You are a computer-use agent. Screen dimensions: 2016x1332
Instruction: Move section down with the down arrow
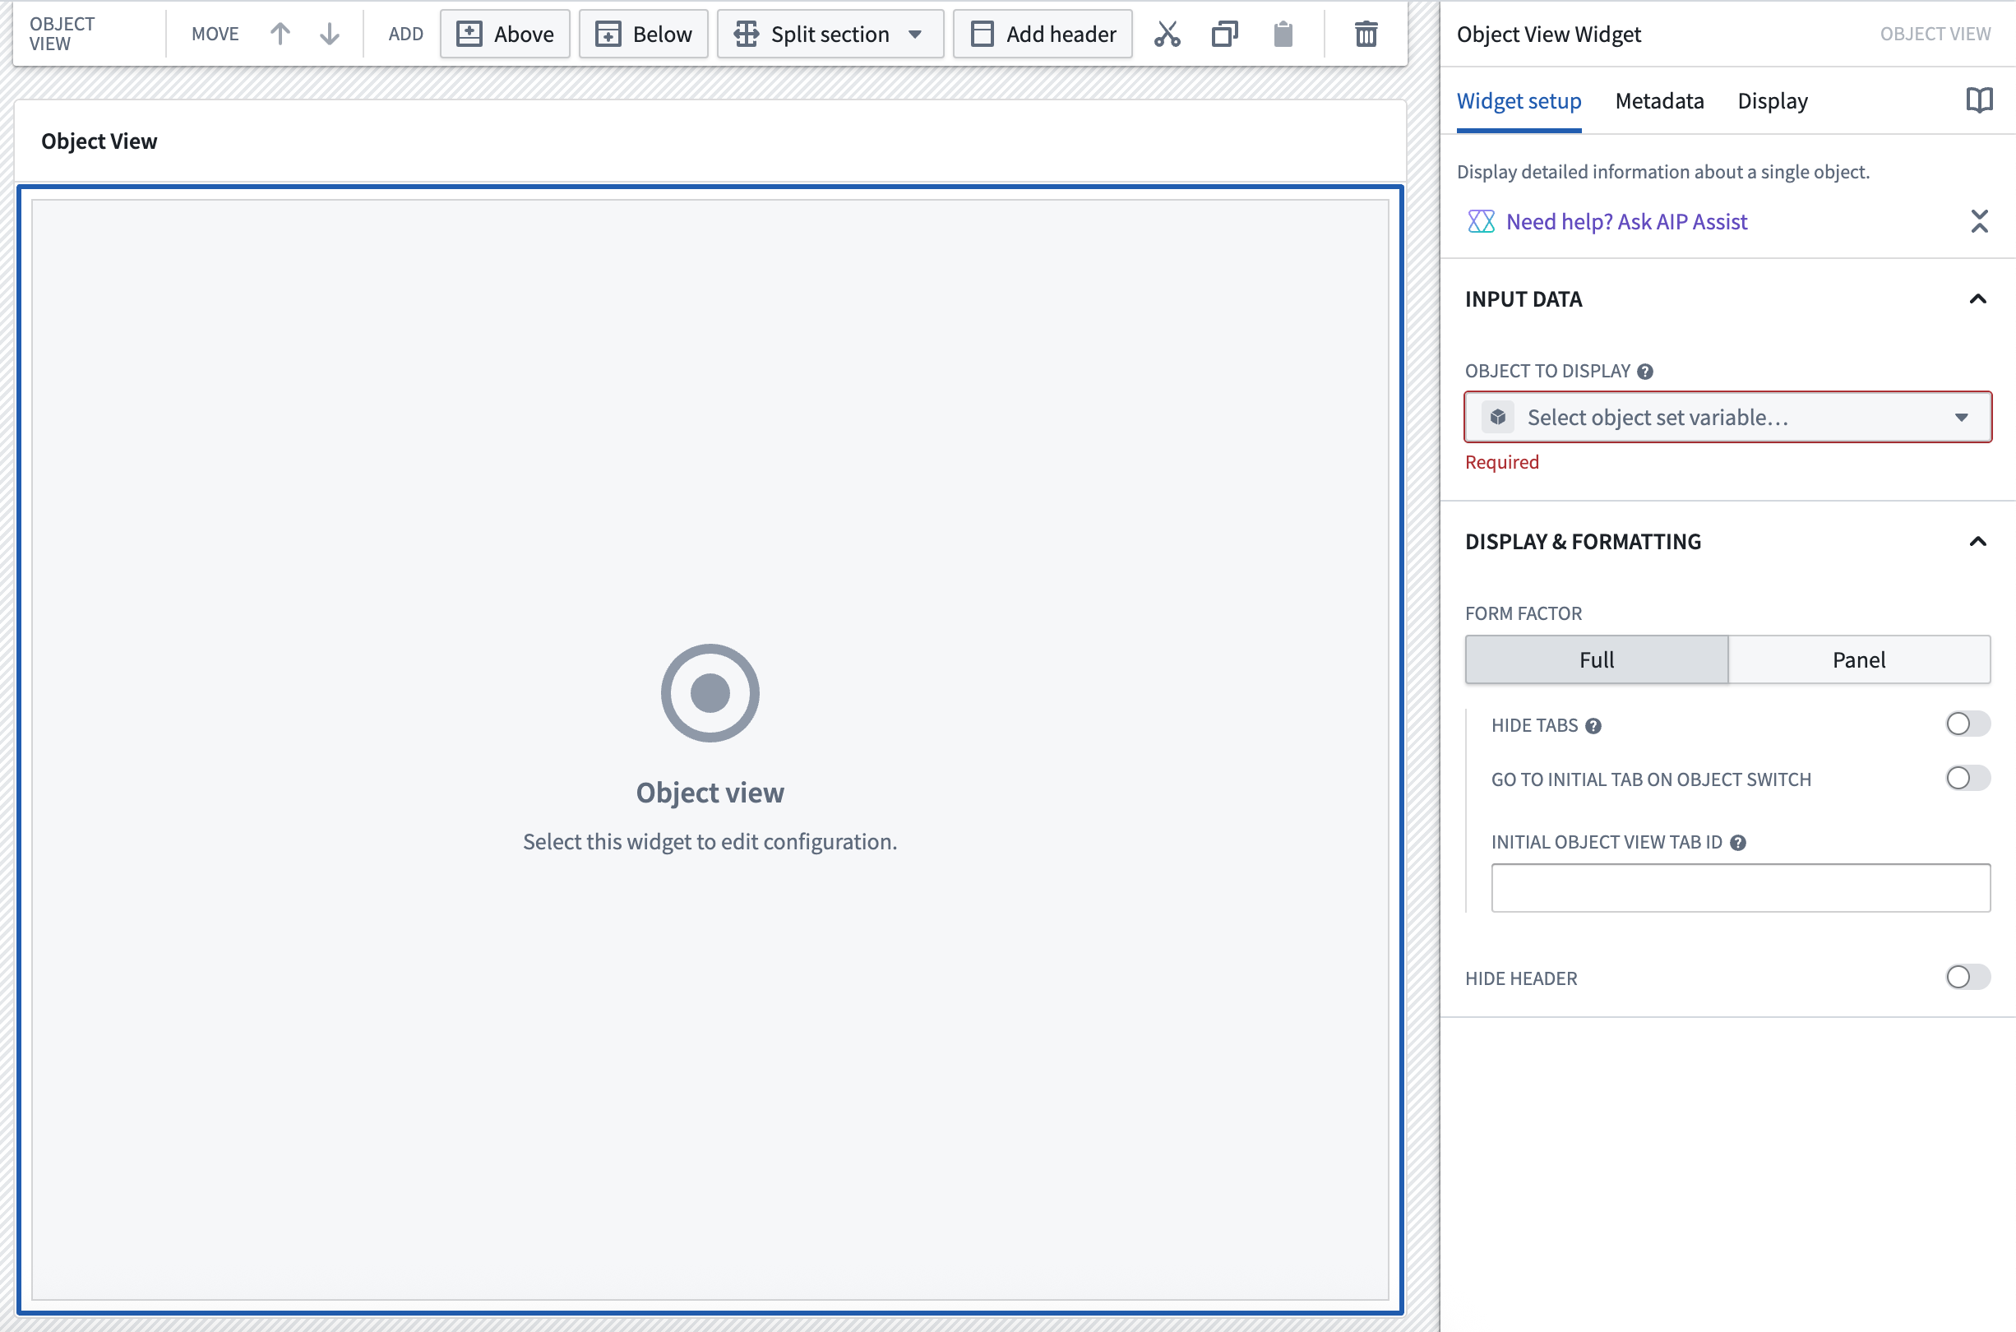tap(330, 34)
